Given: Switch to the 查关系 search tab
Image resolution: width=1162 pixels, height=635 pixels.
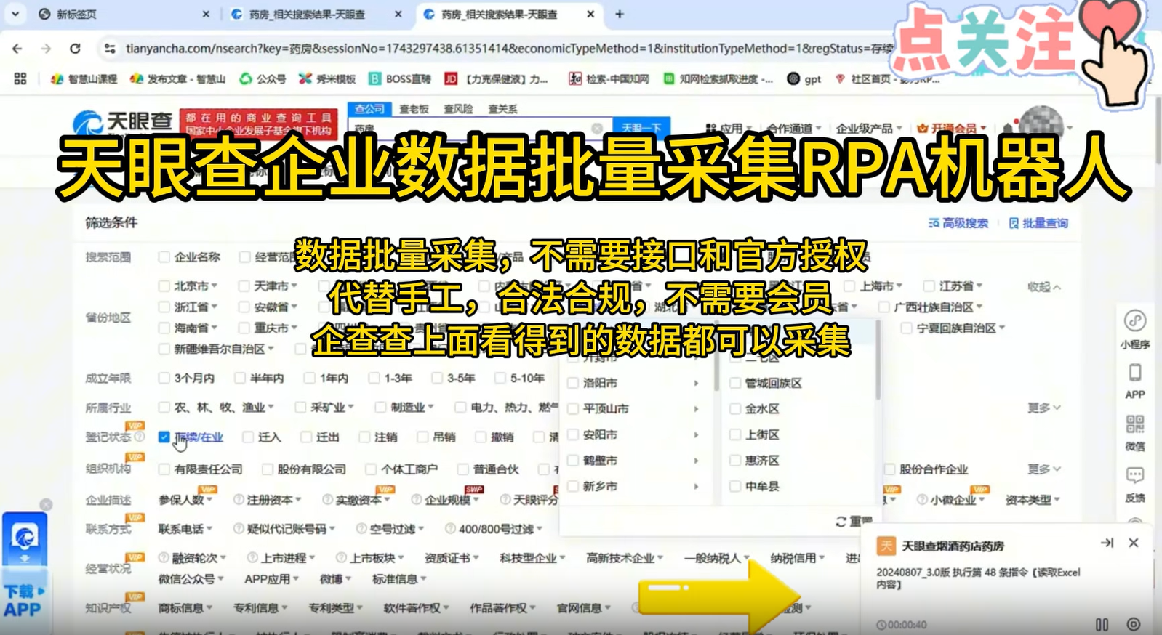Looking at the screenshot, I should click(502, 108).
